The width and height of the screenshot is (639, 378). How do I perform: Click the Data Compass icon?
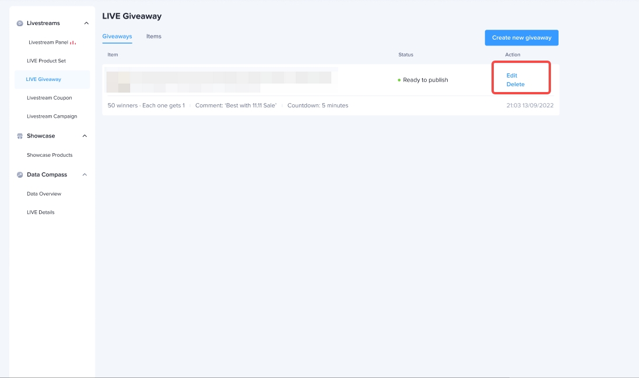[x=20, y=175]
